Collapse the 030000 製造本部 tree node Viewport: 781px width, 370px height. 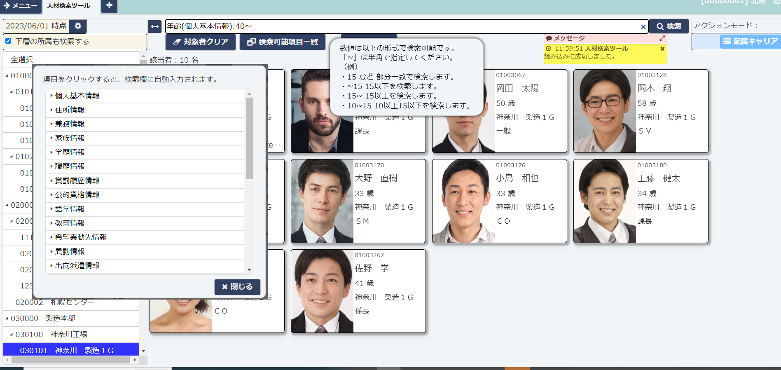[7, 318]
